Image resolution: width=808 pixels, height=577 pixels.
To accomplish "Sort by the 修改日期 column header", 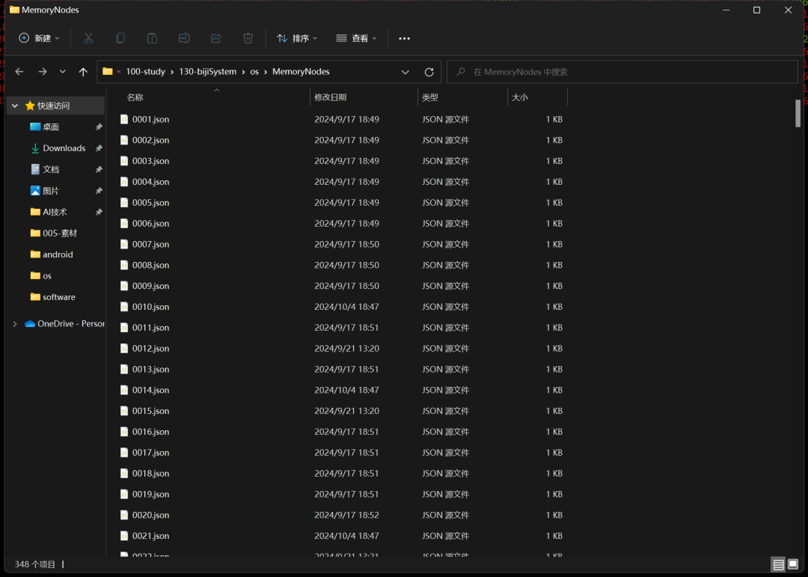I will click(x=330, y=97).
